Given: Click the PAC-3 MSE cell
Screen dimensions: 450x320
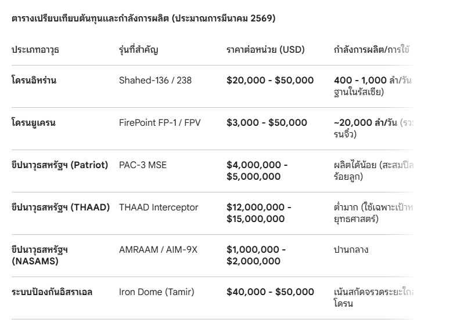Looking at the screenshot, I should (x=143, y=165).
